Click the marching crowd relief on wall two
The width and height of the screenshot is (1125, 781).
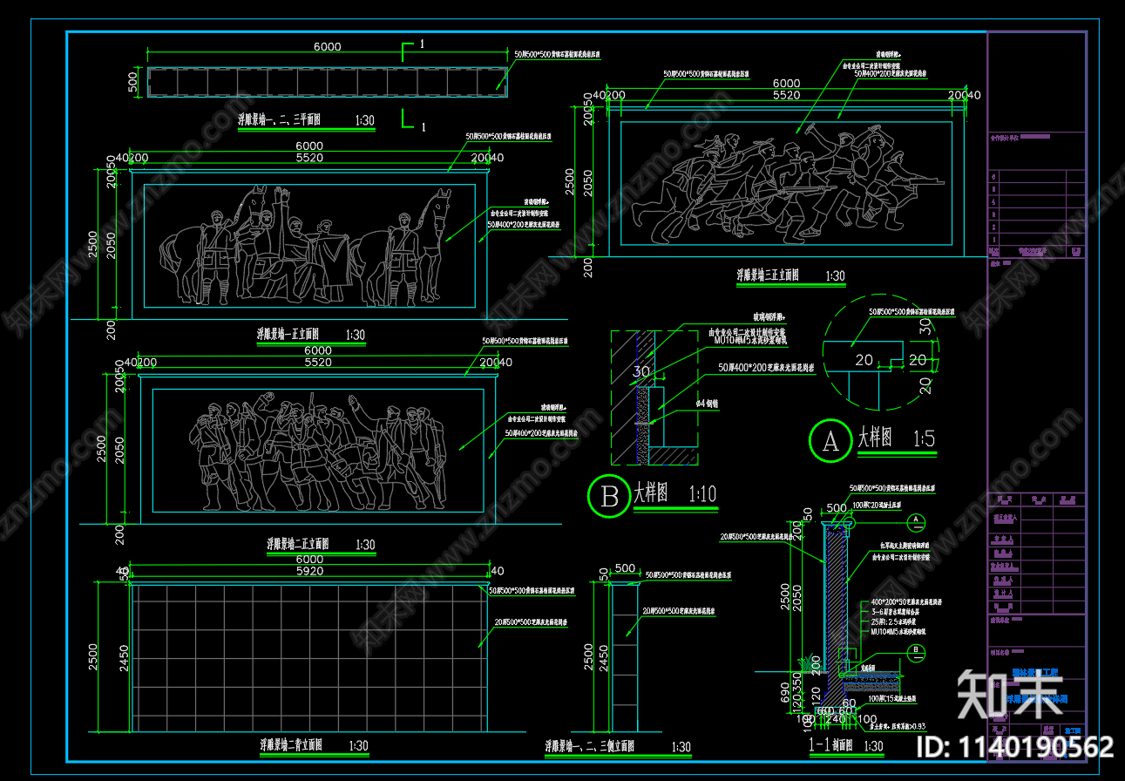(317, 451)
